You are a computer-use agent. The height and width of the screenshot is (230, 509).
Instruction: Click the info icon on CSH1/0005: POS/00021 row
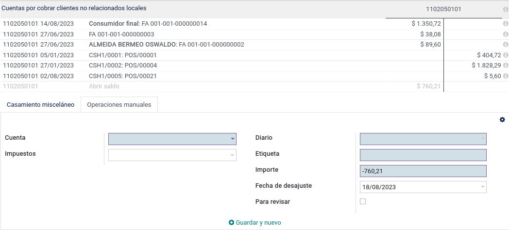point(506,76)
